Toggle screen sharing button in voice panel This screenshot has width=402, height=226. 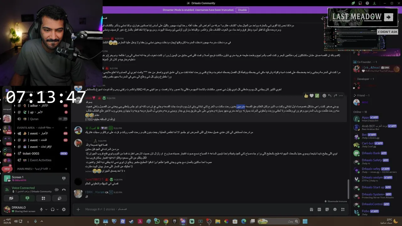coord(27,198)
